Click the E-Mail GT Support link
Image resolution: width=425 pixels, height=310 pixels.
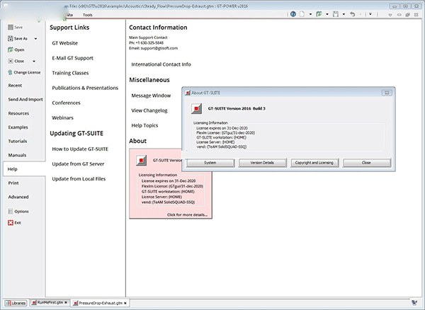73,58
